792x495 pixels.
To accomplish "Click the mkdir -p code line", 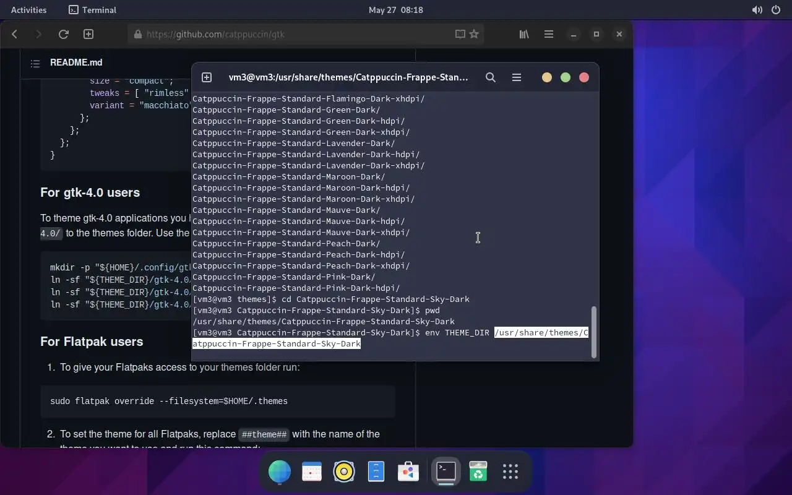I will (121, 268).
